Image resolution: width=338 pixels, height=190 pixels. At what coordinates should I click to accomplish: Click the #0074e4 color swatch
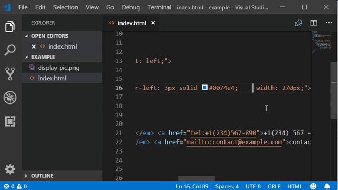(204, 87)
